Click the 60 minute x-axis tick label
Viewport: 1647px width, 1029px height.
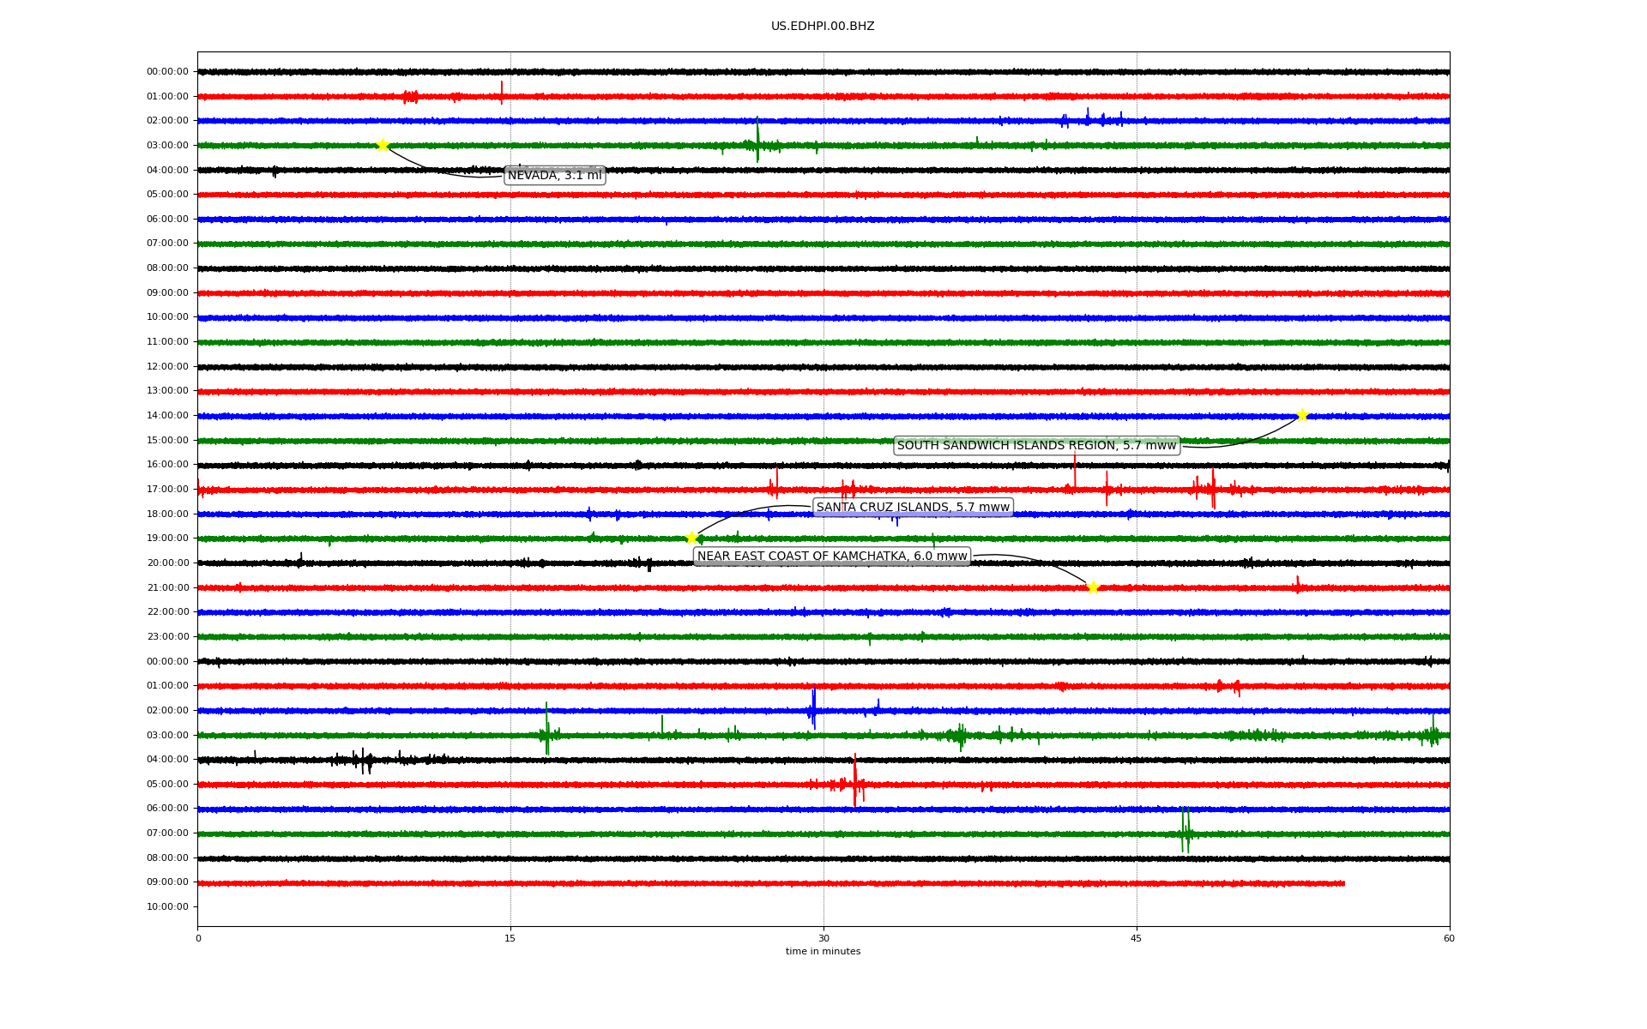(1449, 938)
